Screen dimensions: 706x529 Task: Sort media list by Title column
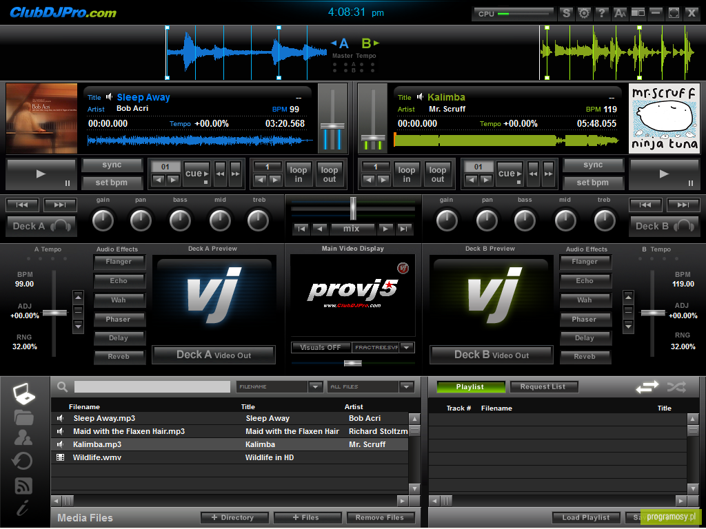click(248, 407)
